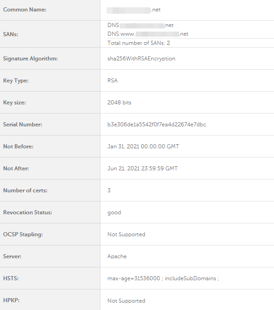Click the HPKP Not Supported value
Screen dimensions: 274x310
point(126,301)
